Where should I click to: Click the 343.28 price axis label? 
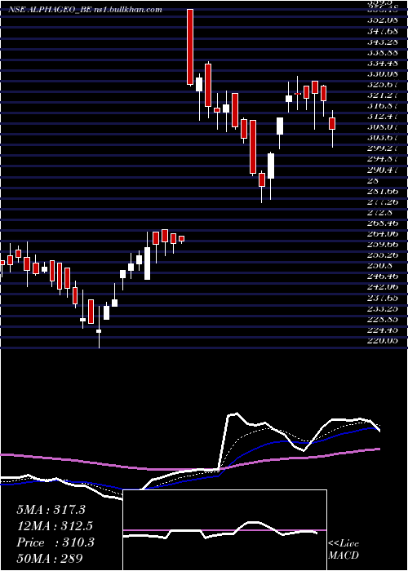[x=382, y=42]
